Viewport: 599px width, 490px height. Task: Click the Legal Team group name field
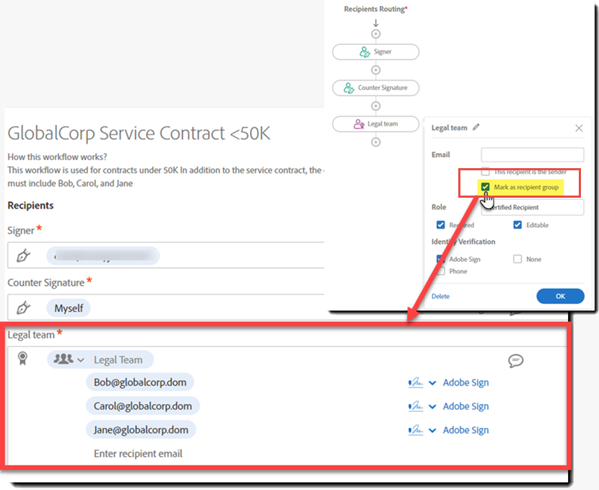click(x=118, y=360)
